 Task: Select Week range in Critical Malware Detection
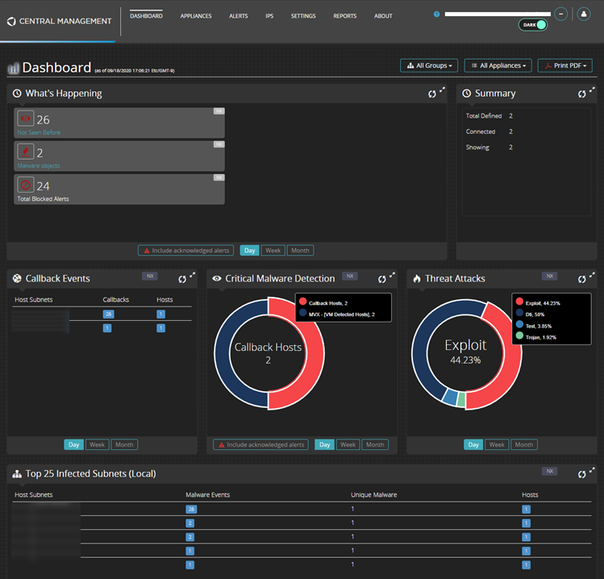[348, 444]
